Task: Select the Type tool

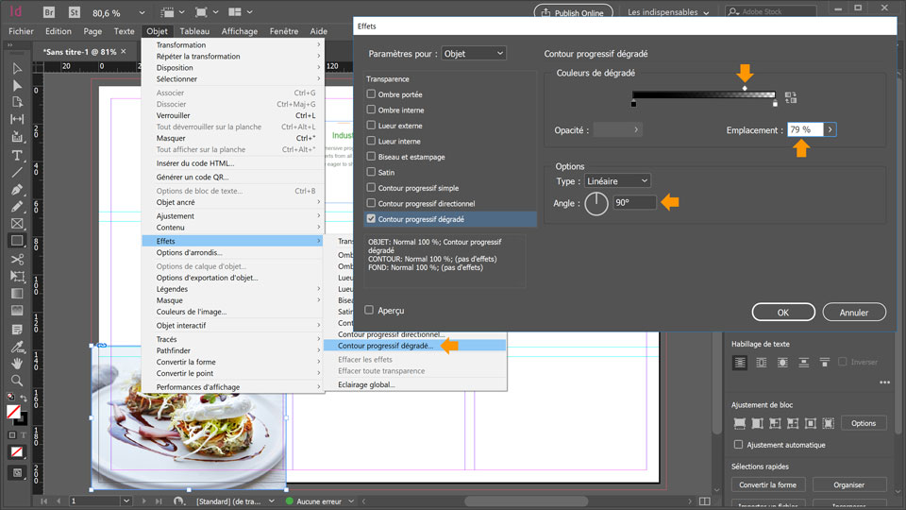Action: (x=17, y=155)
